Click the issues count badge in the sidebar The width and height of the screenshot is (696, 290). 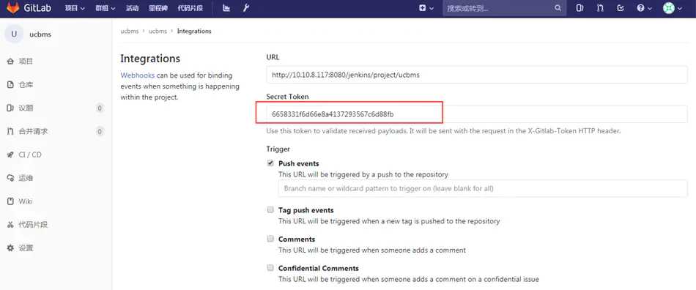point(100,108)
